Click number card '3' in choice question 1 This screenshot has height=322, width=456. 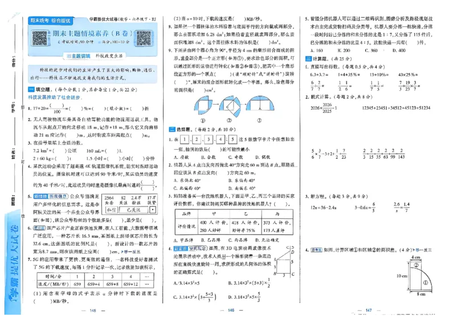(x=209, y=139)
